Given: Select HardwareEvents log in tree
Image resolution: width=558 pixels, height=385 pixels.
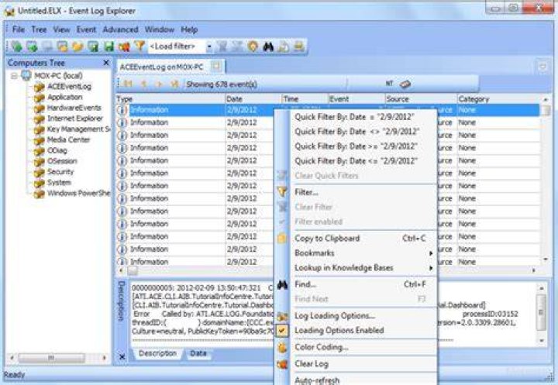Looking at the screenshot, I should pyautogui.click(x=74, y=108).
